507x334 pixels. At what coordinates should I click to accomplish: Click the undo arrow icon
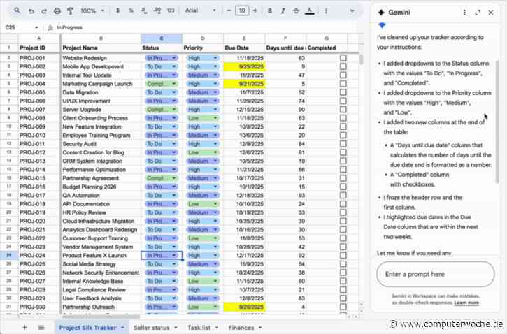[31, 11]
